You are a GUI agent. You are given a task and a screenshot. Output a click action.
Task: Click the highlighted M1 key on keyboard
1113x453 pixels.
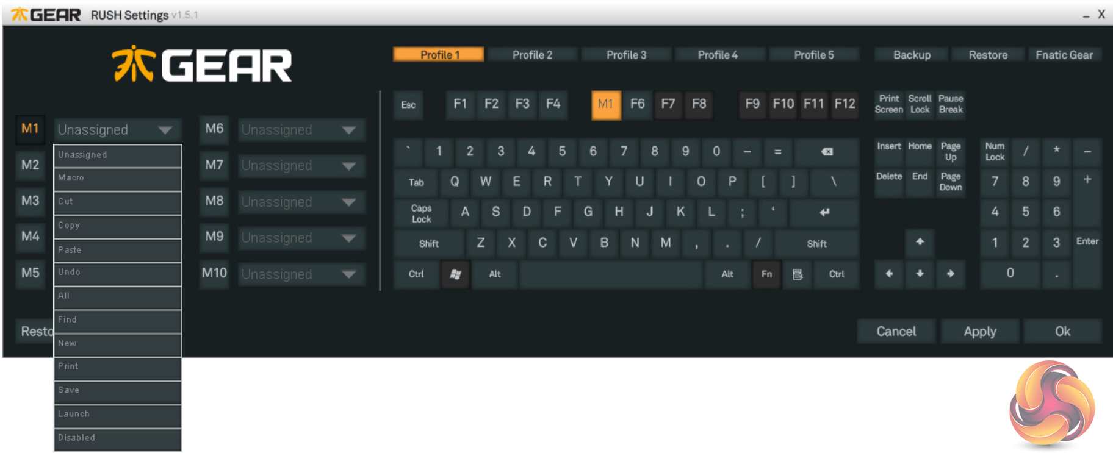[x=605, y=104]
